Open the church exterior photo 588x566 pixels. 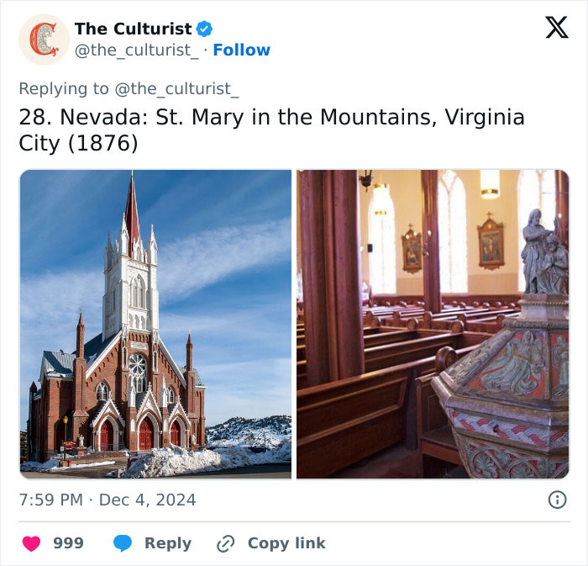(155, 324)
